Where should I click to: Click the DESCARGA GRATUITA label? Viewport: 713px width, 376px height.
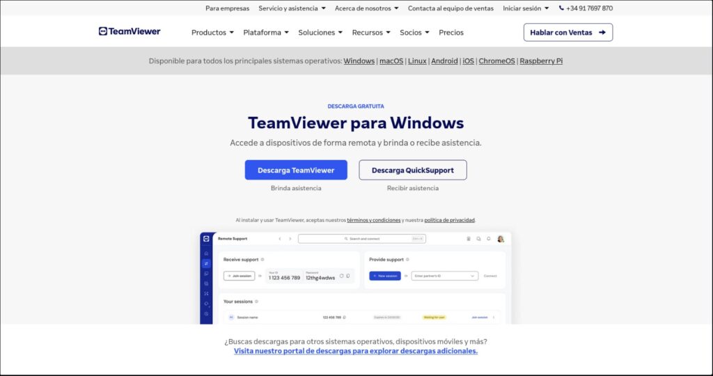[x=356, y=107]
